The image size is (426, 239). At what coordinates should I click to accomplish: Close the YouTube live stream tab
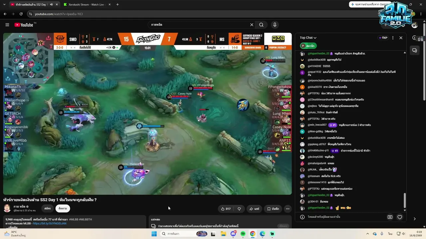[x=57, y=4]
